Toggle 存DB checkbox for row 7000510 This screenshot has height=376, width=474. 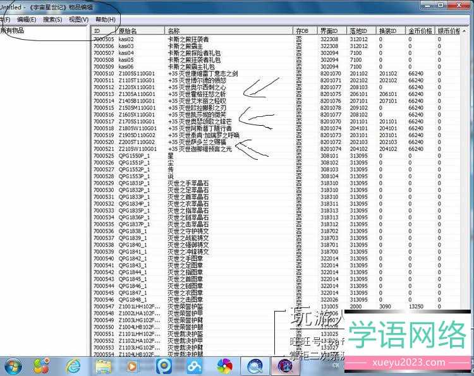click(298, 73)
